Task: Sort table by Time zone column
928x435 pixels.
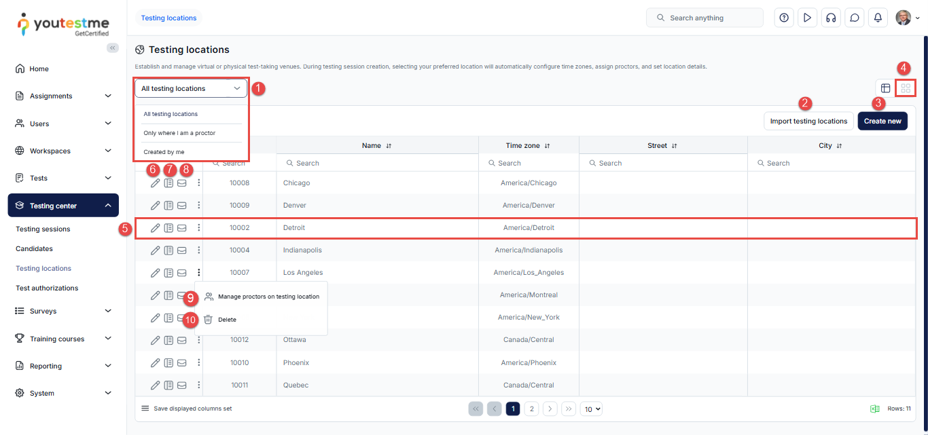Action: click(528, 145)
